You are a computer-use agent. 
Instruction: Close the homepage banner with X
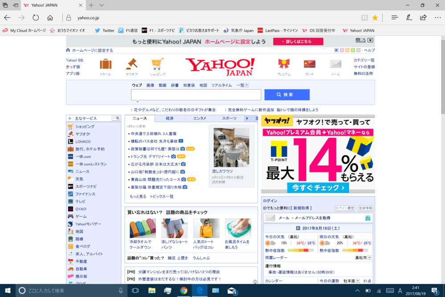click(370, 40)
